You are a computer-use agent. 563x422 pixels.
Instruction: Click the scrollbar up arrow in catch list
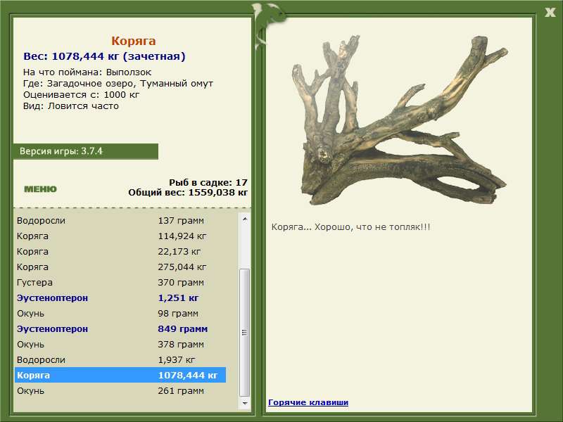245,219
